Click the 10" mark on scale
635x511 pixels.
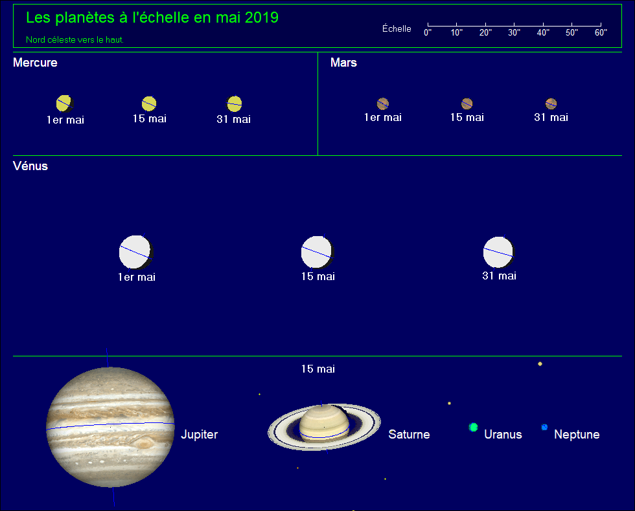(x=457, y=32)
